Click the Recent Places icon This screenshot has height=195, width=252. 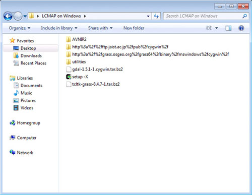[16, 63]
